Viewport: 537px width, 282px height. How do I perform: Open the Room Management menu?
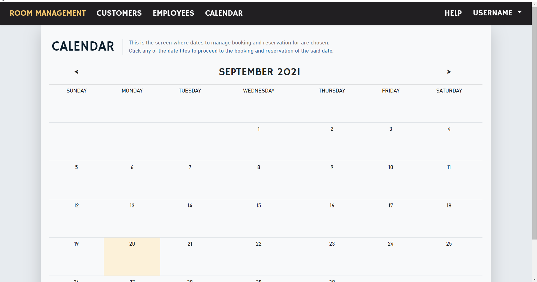click(x=48, y=13)
